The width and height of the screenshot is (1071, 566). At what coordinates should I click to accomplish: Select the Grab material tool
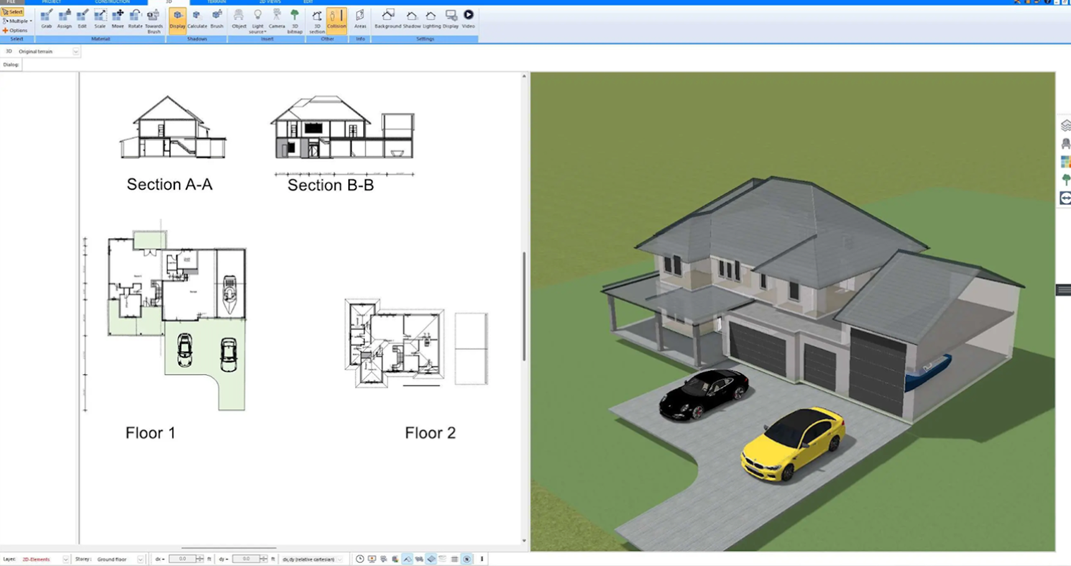coord(46,19)
